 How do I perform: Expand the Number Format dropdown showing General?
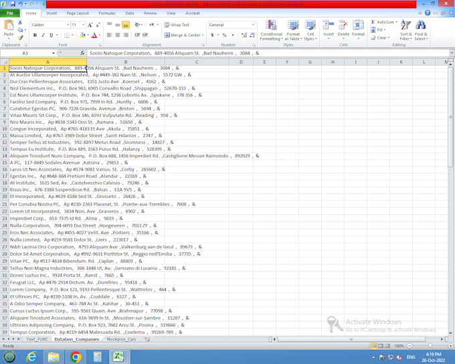(x=253, y=25)
